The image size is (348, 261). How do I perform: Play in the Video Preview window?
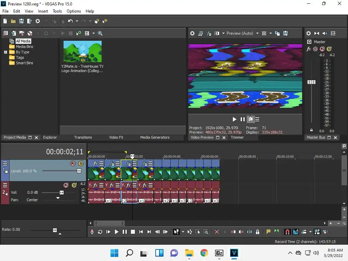pyautogui.click(x=234, y=119)
